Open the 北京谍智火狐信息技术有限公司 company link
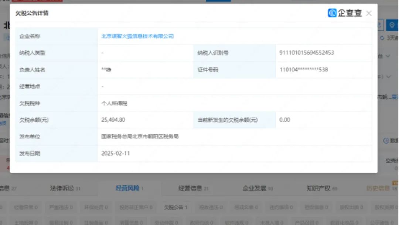The image size is (399, 225). [x=137, y=36]
